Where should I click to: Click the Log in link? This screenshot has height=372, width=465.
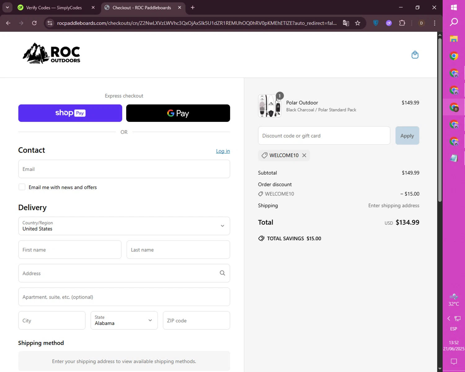pos(223,151)
